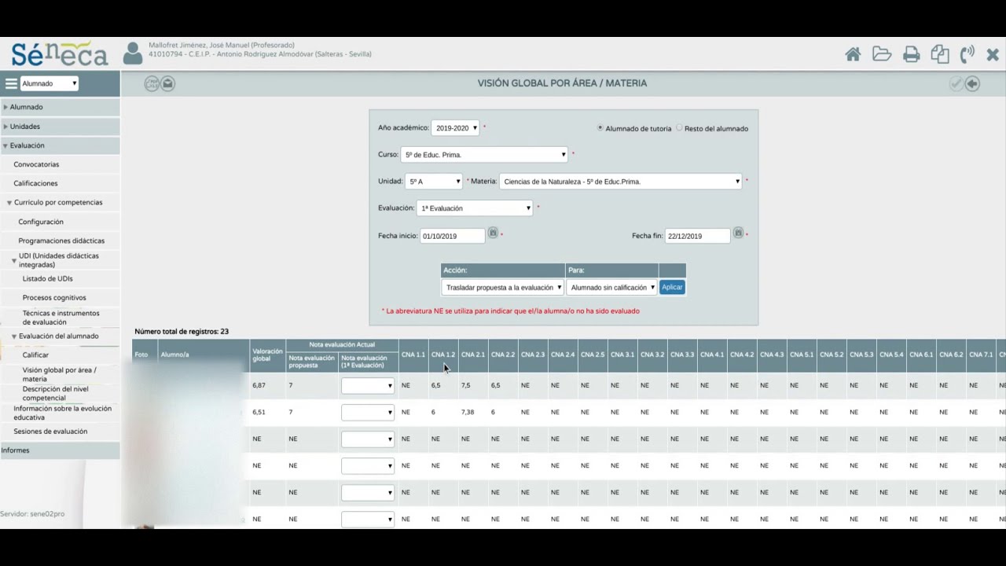Open Descripción del nivel competencial
The width and height of the screenshot is (1006, 566).
pos(55,393)
